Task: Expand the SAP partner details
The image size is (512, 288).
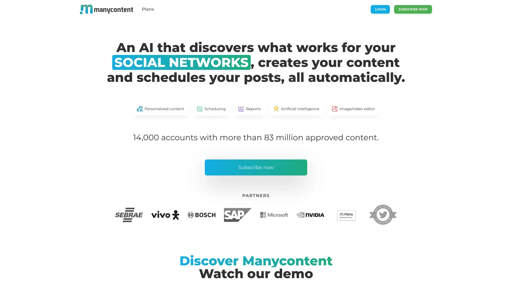Action: (238, 215)
